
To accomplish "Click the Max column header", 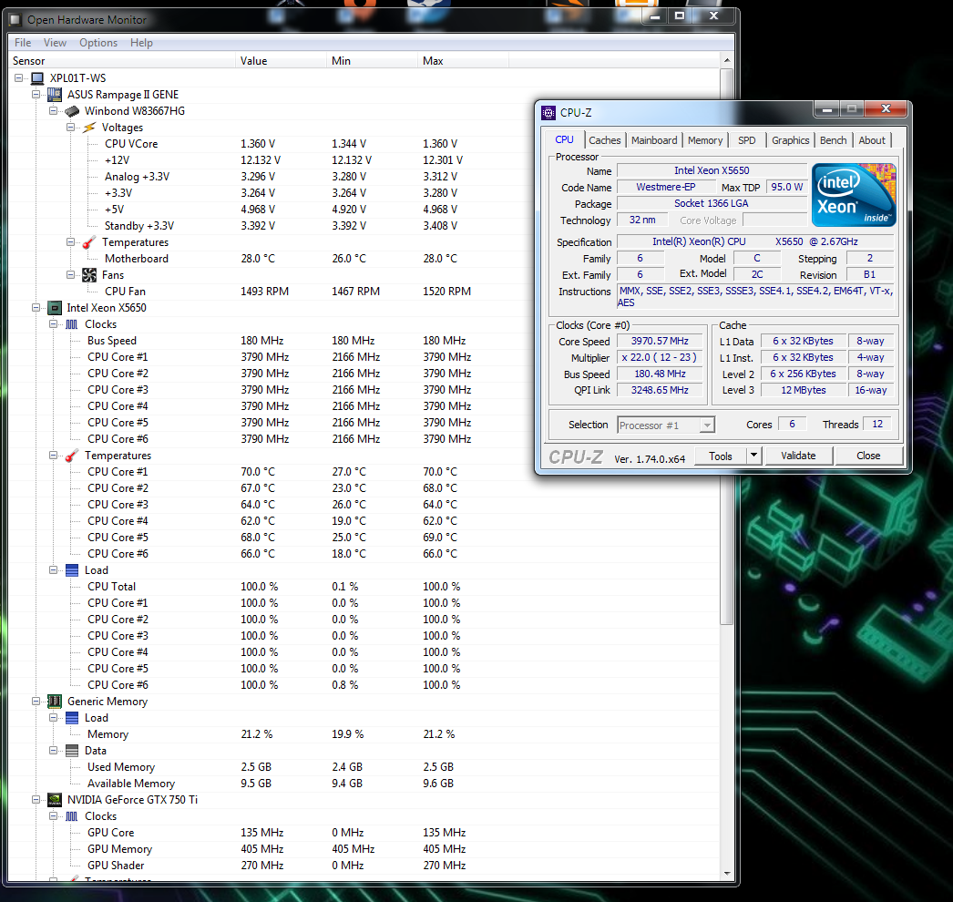I will 463,61.
